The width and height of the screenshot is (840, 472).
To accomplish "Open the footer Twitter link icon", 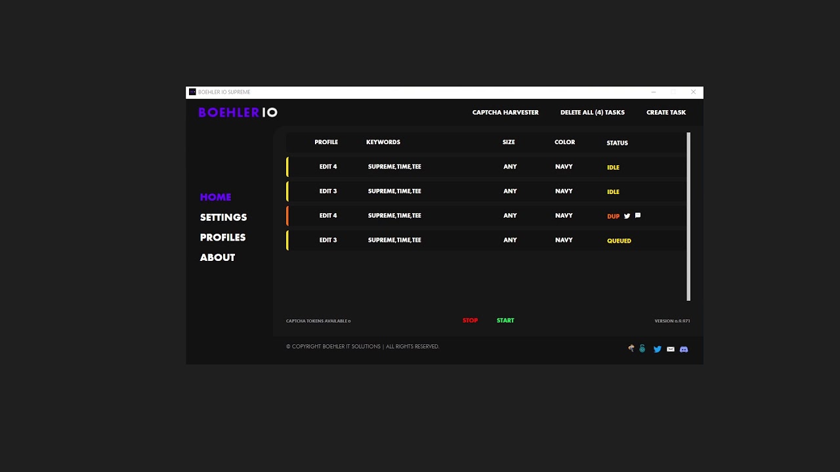I will tap(657, 349).
